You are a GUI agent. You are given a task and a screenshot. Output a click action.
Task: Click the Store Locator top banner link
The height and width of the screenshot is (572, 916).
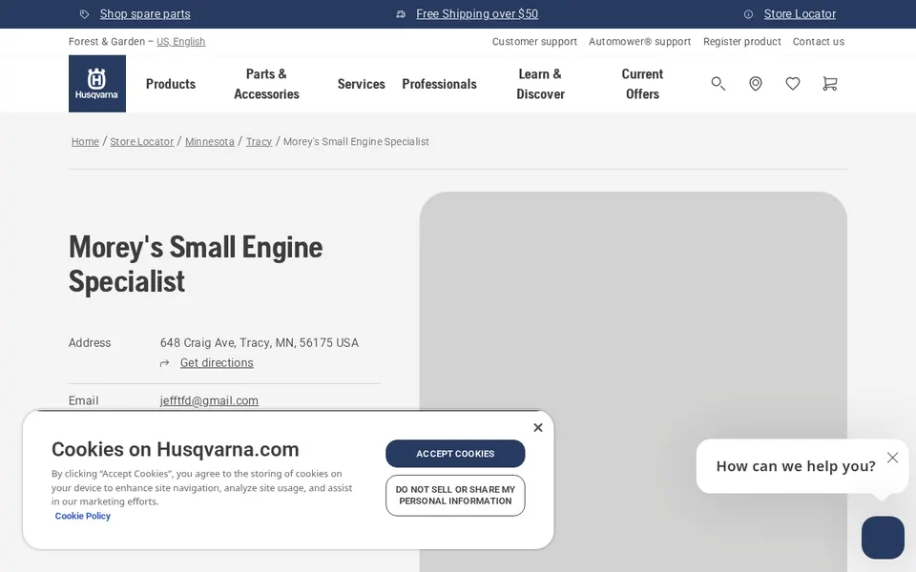(x=800, y=14)
